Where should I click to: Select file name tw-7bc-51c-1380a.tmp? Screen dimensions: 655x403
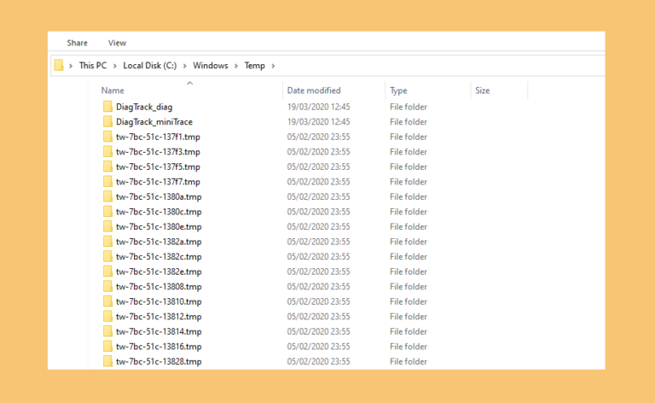pyautogui.click(x=159, y=197)
